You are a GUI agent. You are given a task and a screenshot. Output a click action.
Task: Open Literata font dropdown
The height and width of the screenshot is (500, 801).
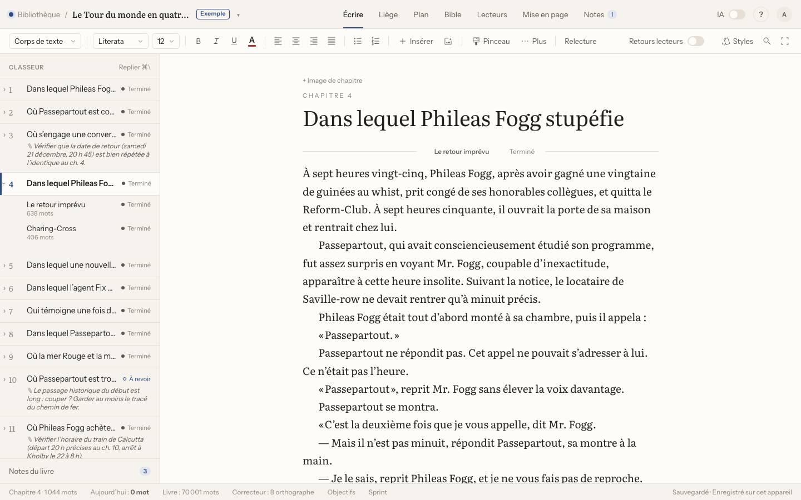pos(121,41)
